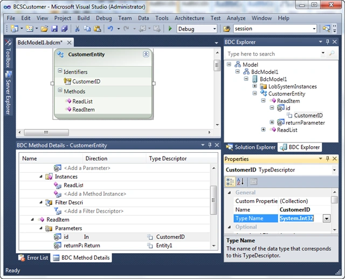Viewport: 345px width, 279px height.
Task: Toggle auto-hide pin on Properties panel
Action: tap(328, 159)
